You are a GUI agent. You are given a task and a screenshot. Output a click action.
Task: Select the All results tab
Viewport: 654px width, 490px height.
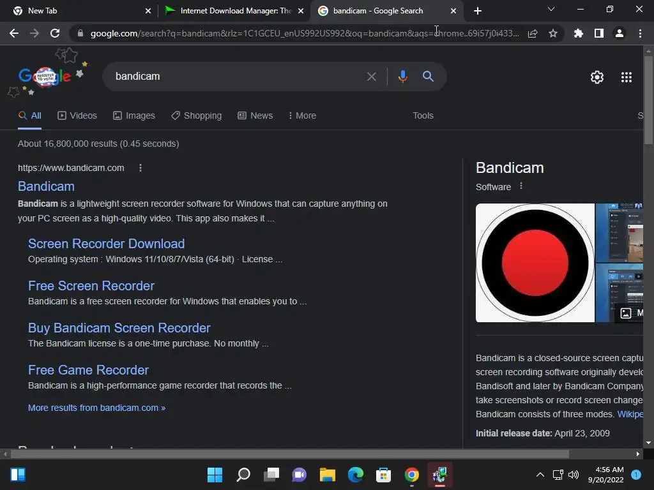[x=29, y=116]
